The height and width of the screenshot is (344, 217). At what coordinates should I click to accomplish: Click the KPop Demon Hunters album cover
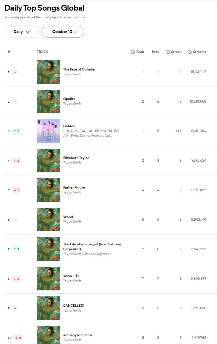click(x=48, y=131)
